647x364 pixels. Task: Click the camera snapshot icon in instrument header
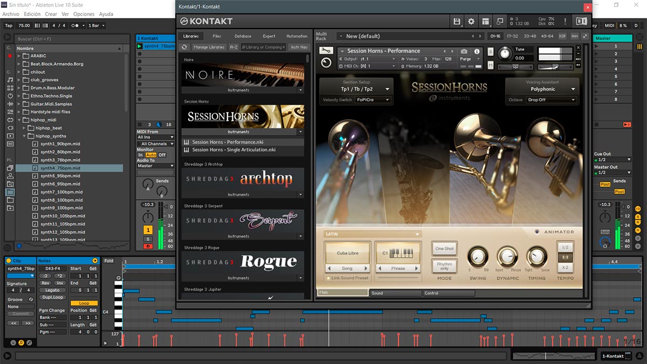click(464, 51)
